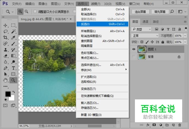Select the Eraser tool
The image size is (189, 129).
pos(5,56)
